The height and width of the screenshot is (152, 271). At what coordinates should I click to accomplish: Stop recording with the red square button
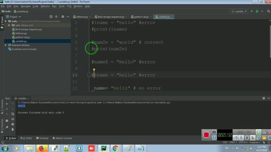click(206, 135)
